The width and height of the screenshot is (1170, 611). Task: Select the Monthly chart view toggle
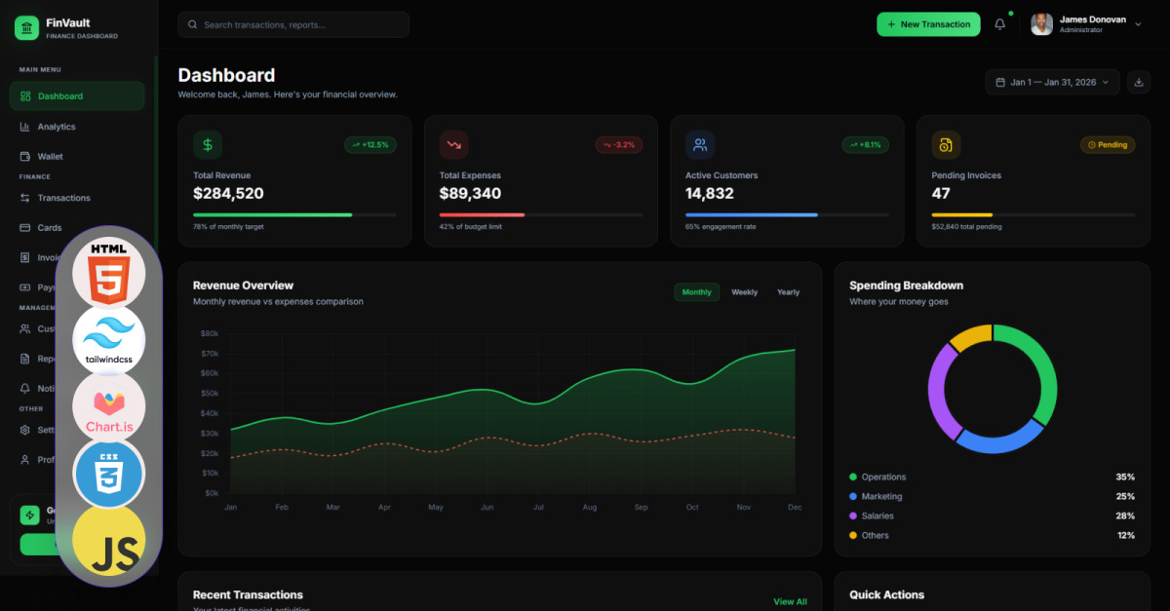696,292
